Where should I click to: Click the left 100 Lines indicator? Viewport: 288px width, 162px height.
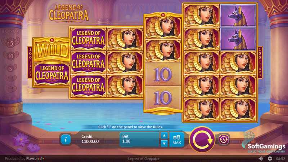point(30,62)
